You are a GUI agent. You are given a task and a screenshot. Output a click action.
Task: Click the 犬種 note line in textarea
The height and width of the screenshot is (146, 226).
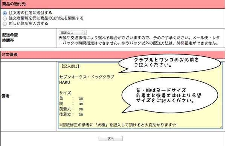118,125
